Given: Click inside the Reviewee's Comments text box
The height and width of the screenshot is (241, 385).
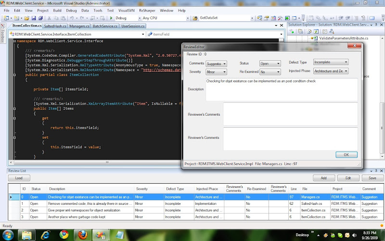Looking at the screenshot, I should [x=291, y=114].
